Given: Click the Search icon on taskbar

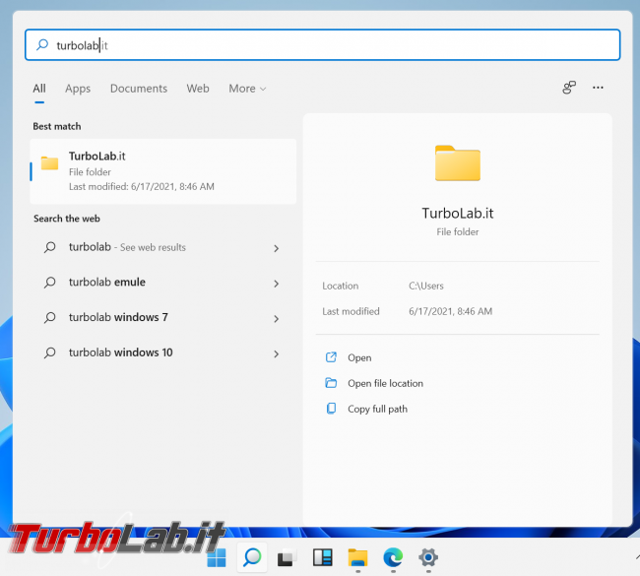Looking at the screenshot, I should pyautogui.click(x=252, y=557).
